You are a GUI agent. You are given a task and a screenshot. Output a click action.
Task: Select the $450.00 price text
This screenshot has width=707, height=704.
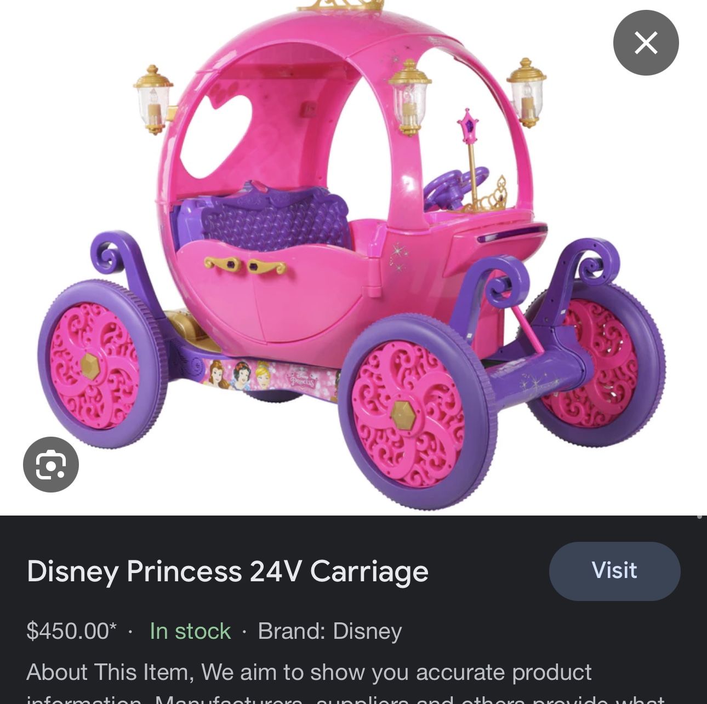coord(71,631)
